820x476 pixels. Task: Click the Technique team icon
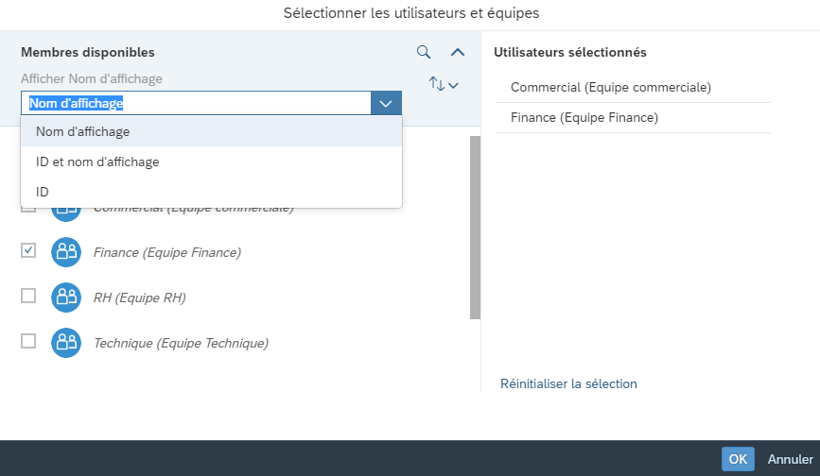coord(66,343)
